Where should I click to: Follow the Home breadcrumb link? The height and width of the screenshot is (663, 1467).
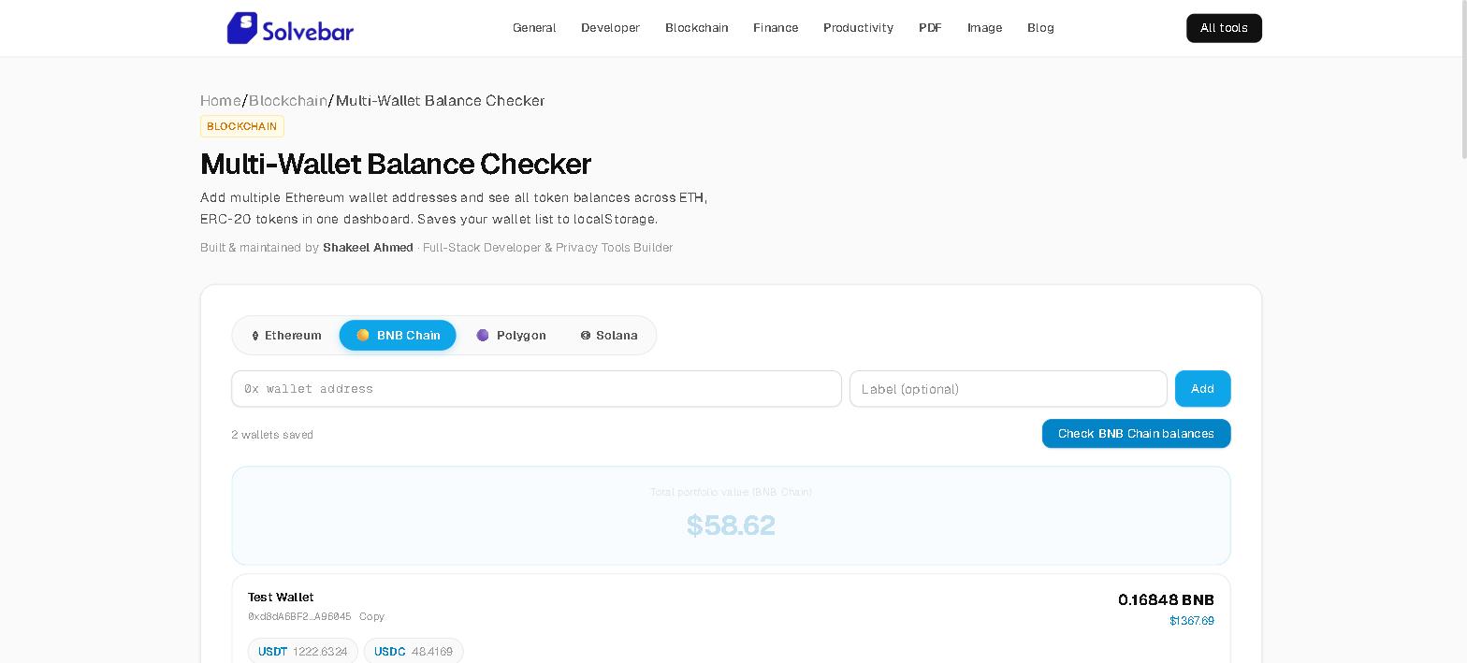(221, 100)
